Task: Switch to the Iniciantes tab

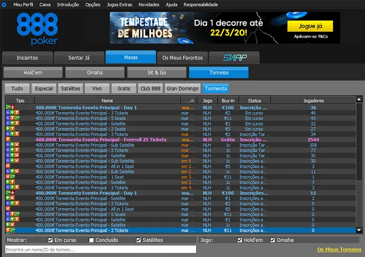Action: tap(27, 57)
